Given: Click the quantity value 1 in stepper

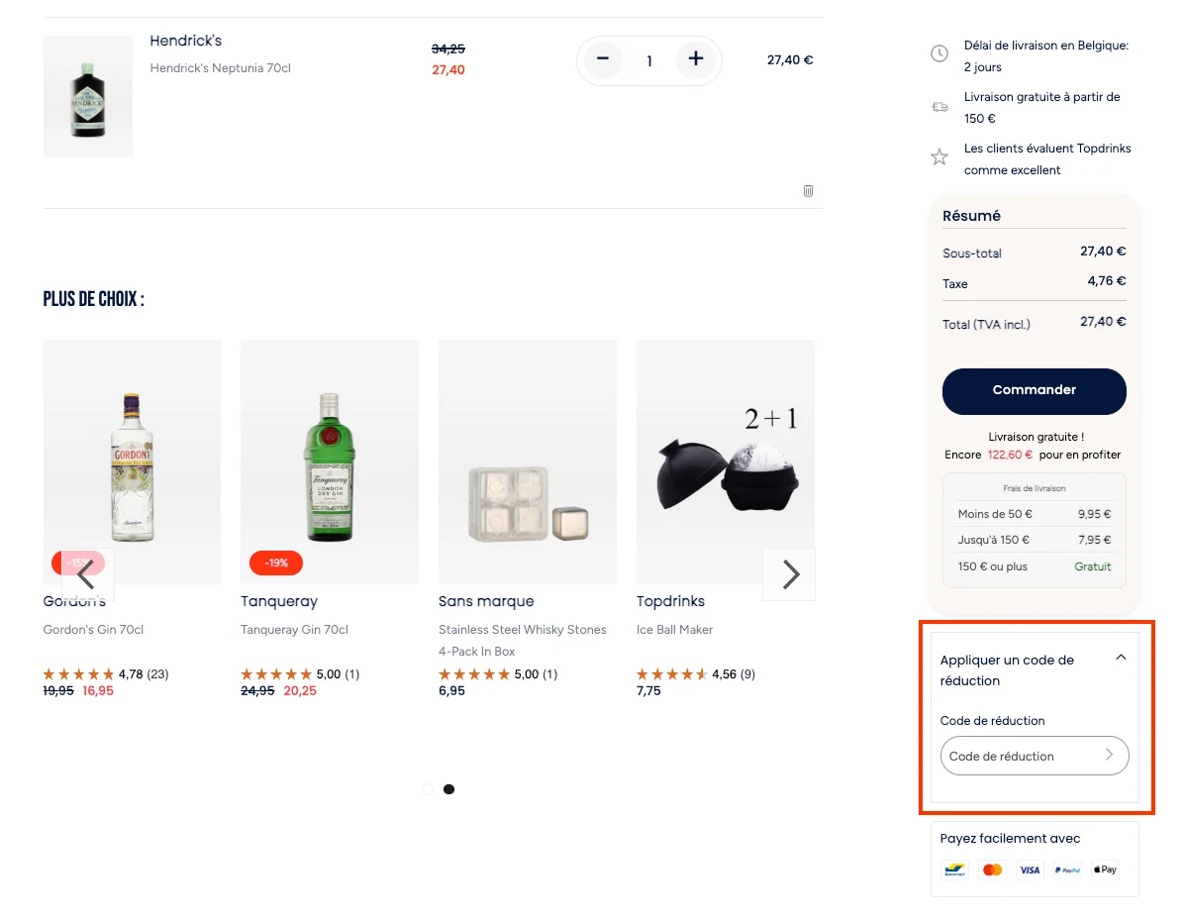Looking at the screenshot, I should point(649,61).
